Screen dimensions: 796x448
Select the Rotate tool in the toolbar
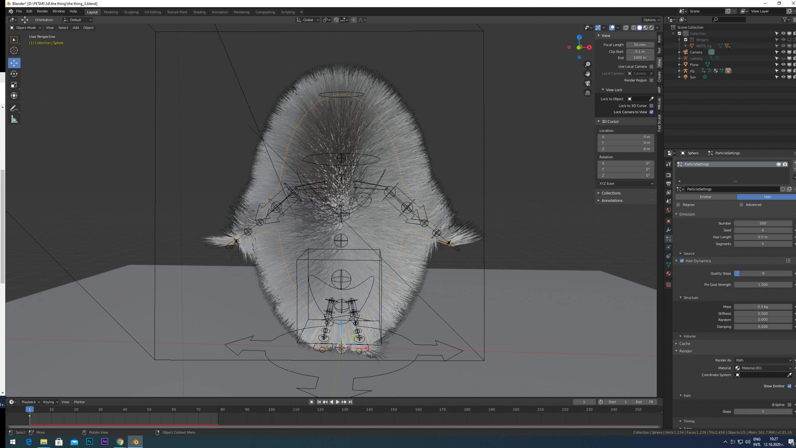(x=14, y=74)
